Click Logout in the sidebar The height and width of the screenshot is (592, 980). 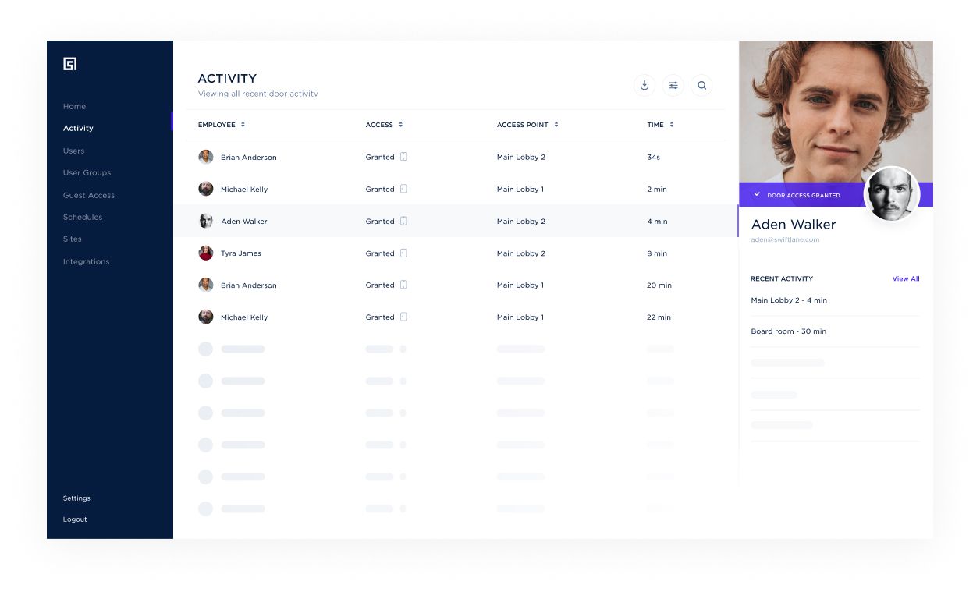tap(75, 519)
